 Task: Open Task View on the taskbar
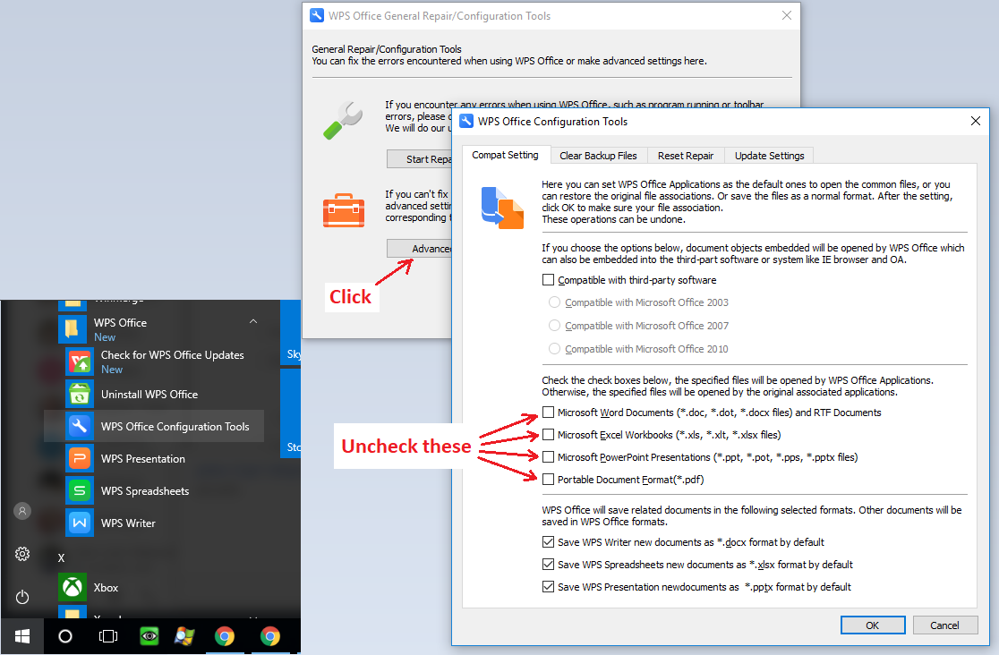point(108,636)
